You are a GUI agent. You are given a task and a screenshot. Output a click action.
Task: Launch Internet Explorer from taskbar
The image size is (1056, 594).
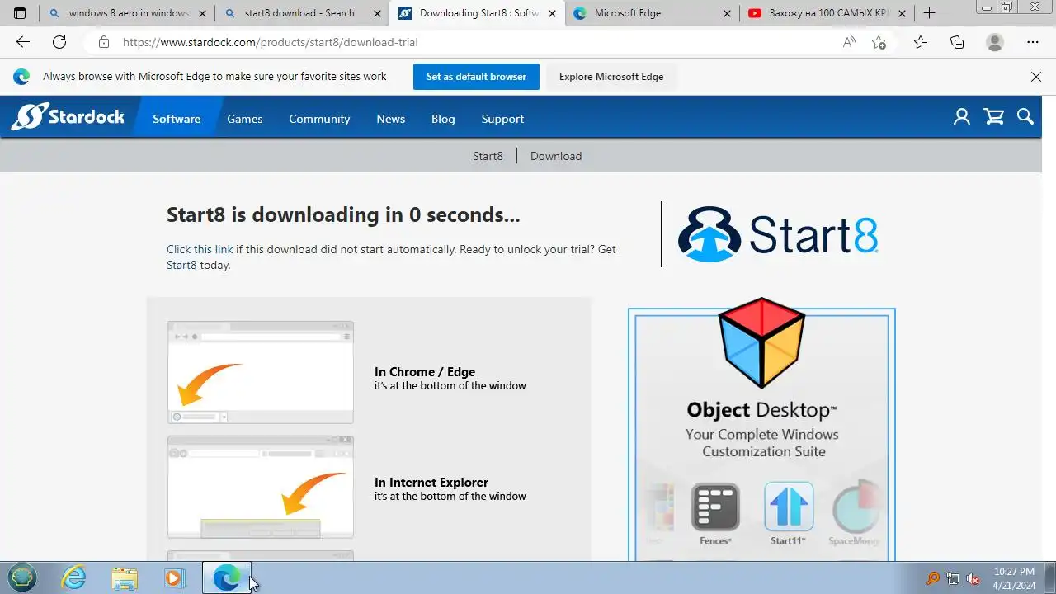click(x=74, y=577)
